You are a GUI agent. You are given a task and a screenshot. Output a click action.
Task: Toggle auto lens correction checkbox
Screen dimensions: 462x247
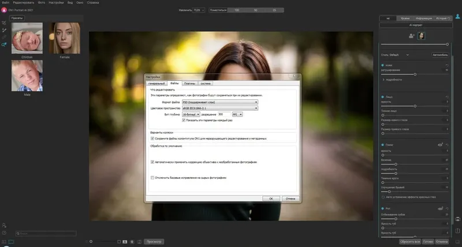click(152, 162)
